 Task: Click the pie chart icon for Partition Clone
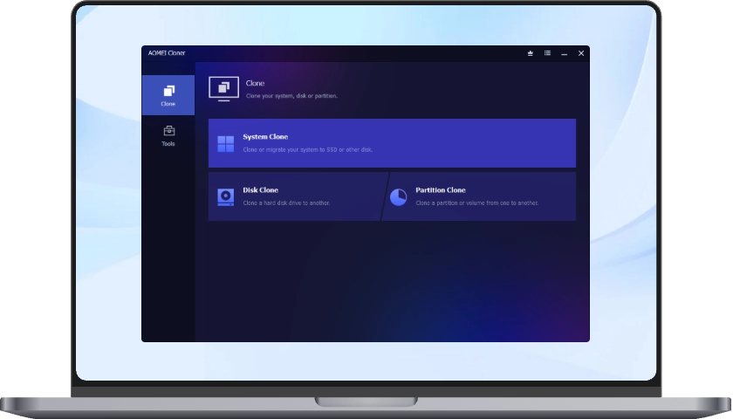click(398, 197)
